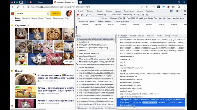Select nearest.js request row

95,50
